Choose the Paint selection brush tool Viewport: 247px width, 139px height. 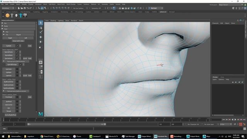(41, 32)
